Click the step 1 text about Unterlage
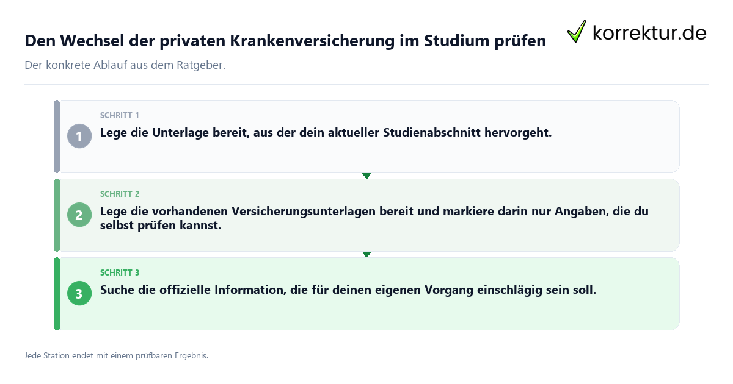 (326, 132)
